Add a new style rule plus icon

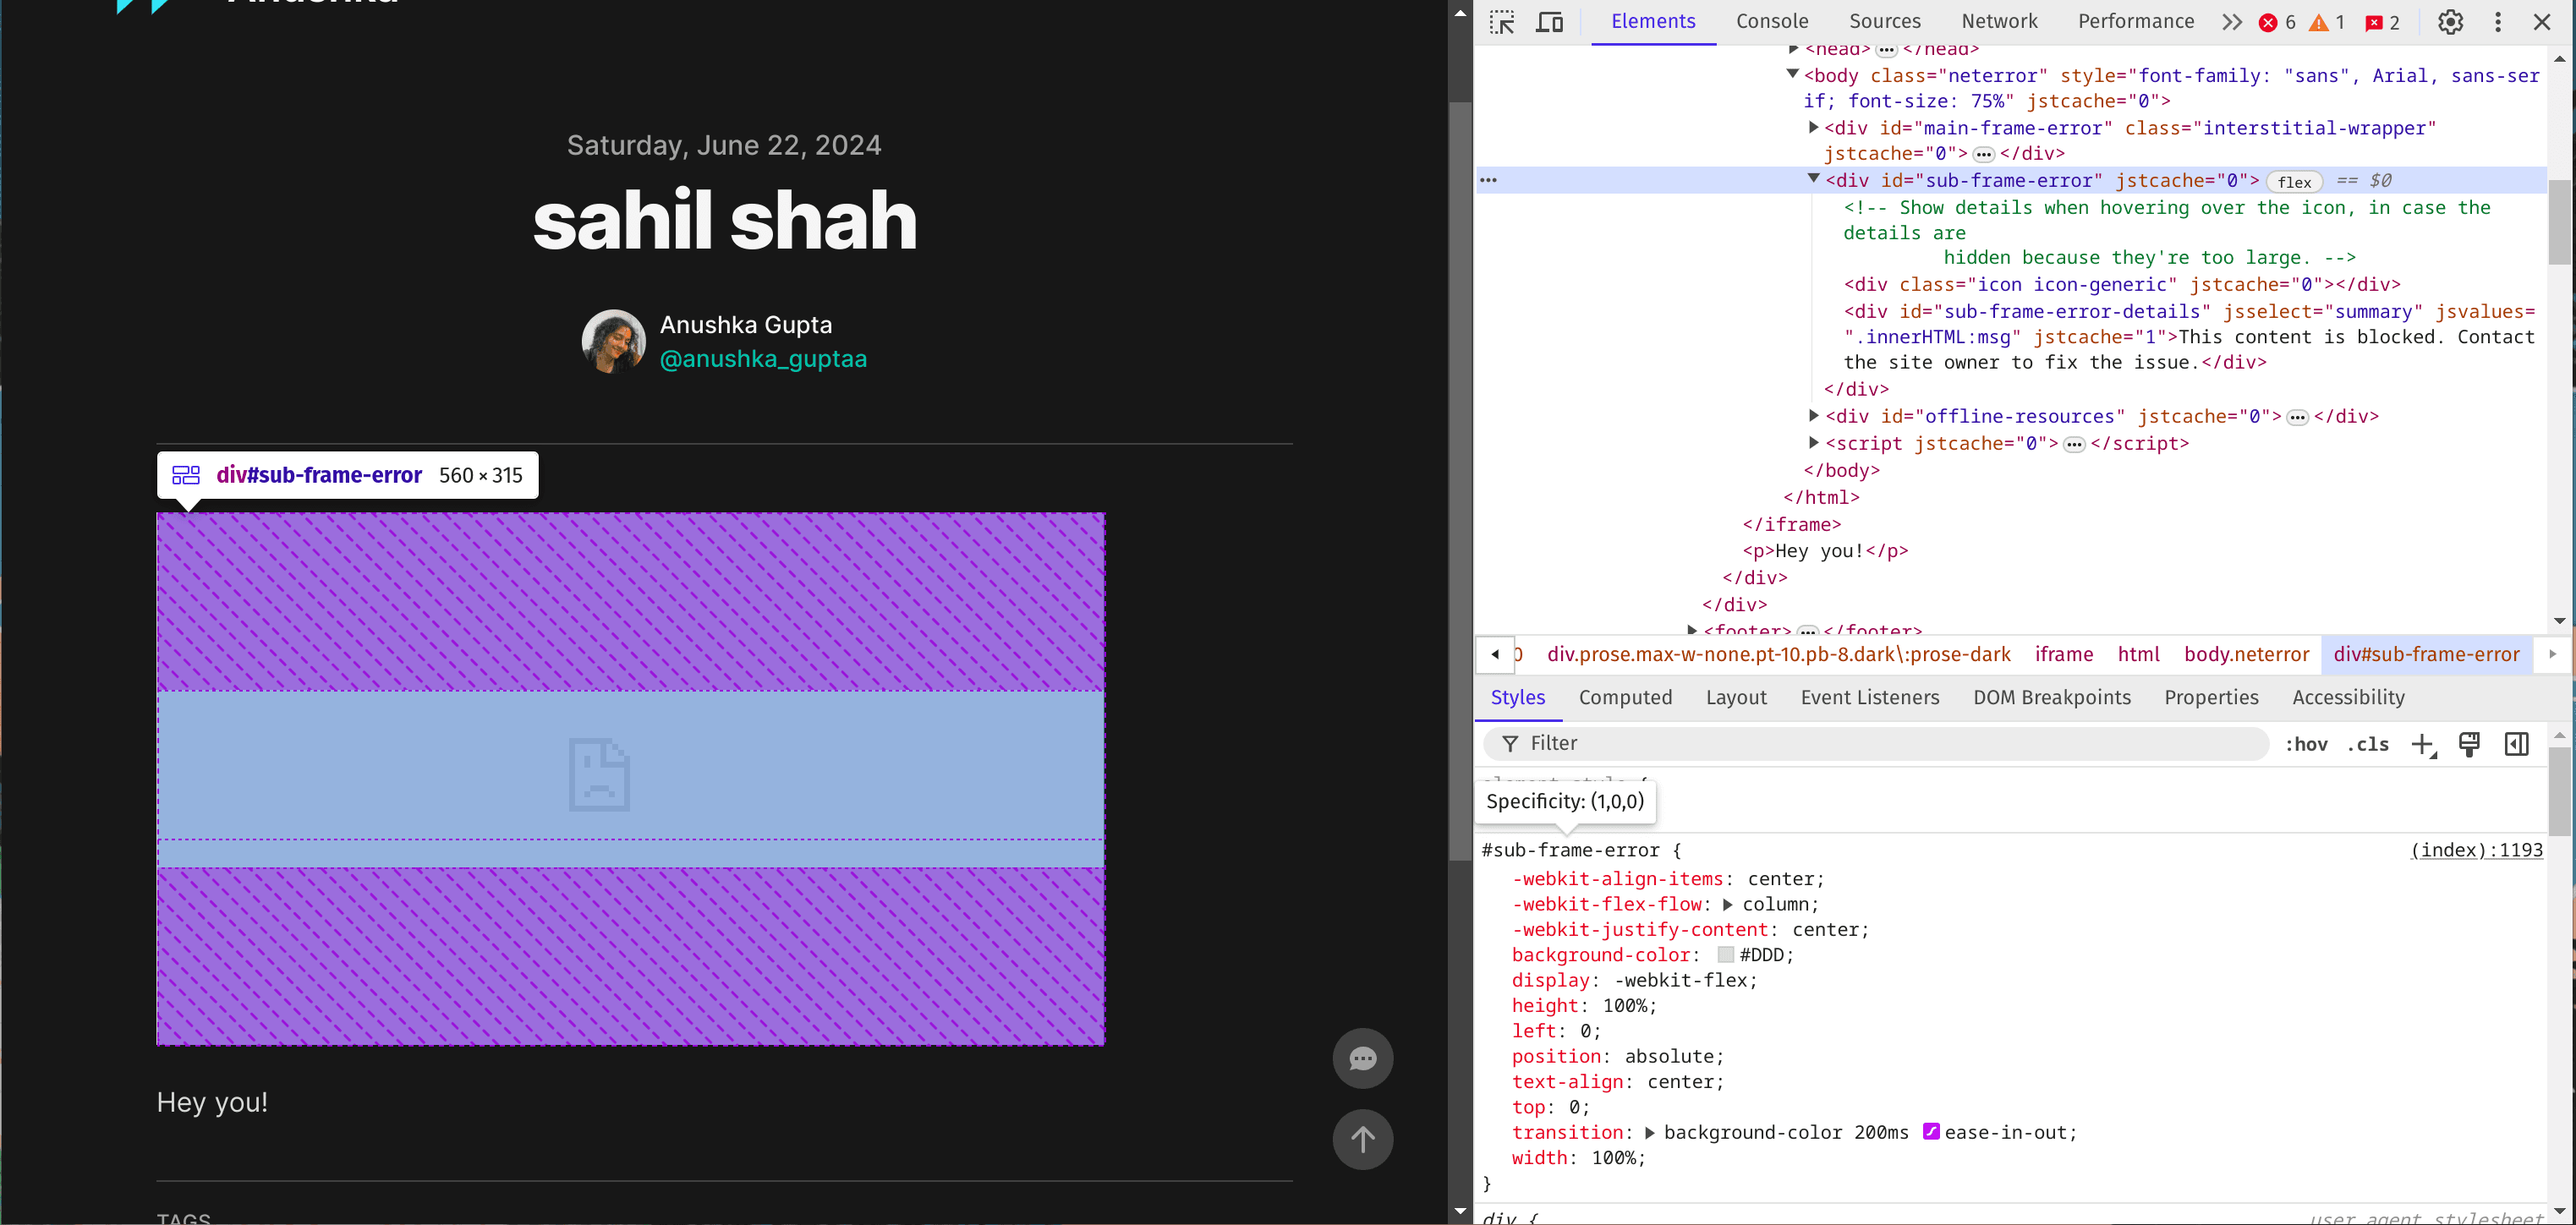2423,744
